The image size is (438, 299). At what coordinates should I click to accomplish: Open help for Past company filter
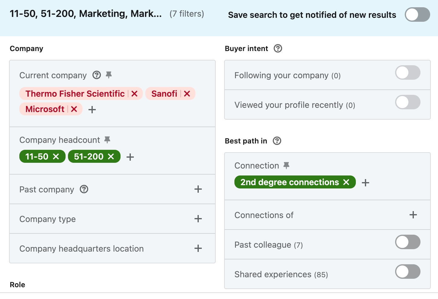click(x=84, y=189)
